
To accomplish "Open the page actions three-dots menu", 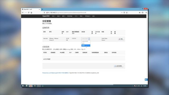I will (x=122, y=13).
